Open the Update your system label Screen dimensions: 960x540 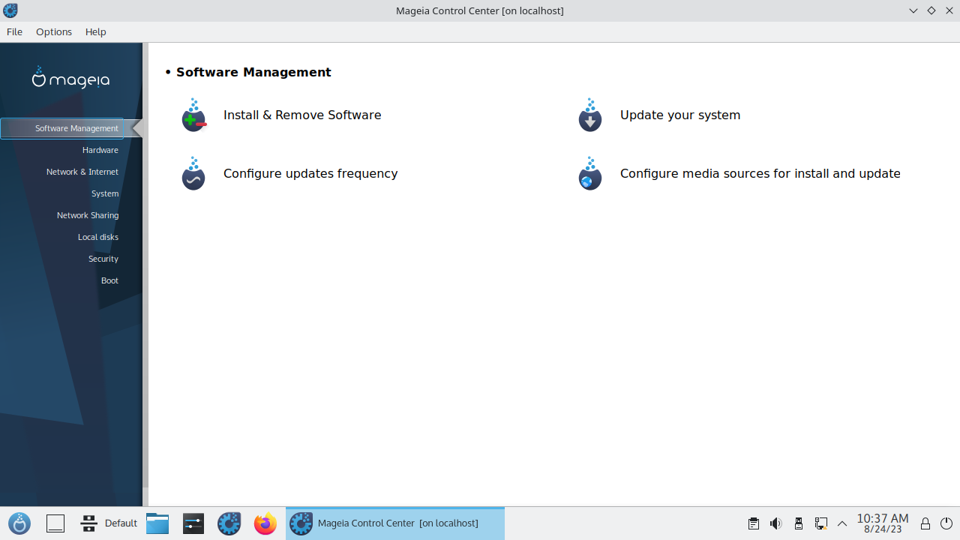click(680, 115)
